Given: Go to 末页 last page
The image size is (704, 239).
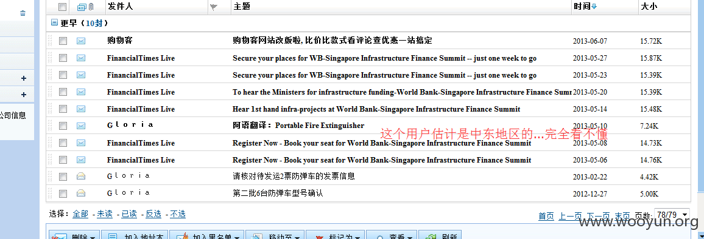Looking at the screenshot, I should (622, 217).
